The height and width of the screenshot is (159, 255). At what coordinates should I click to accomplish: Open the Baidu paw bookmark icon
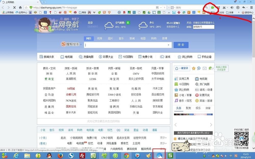coord(30,12)
